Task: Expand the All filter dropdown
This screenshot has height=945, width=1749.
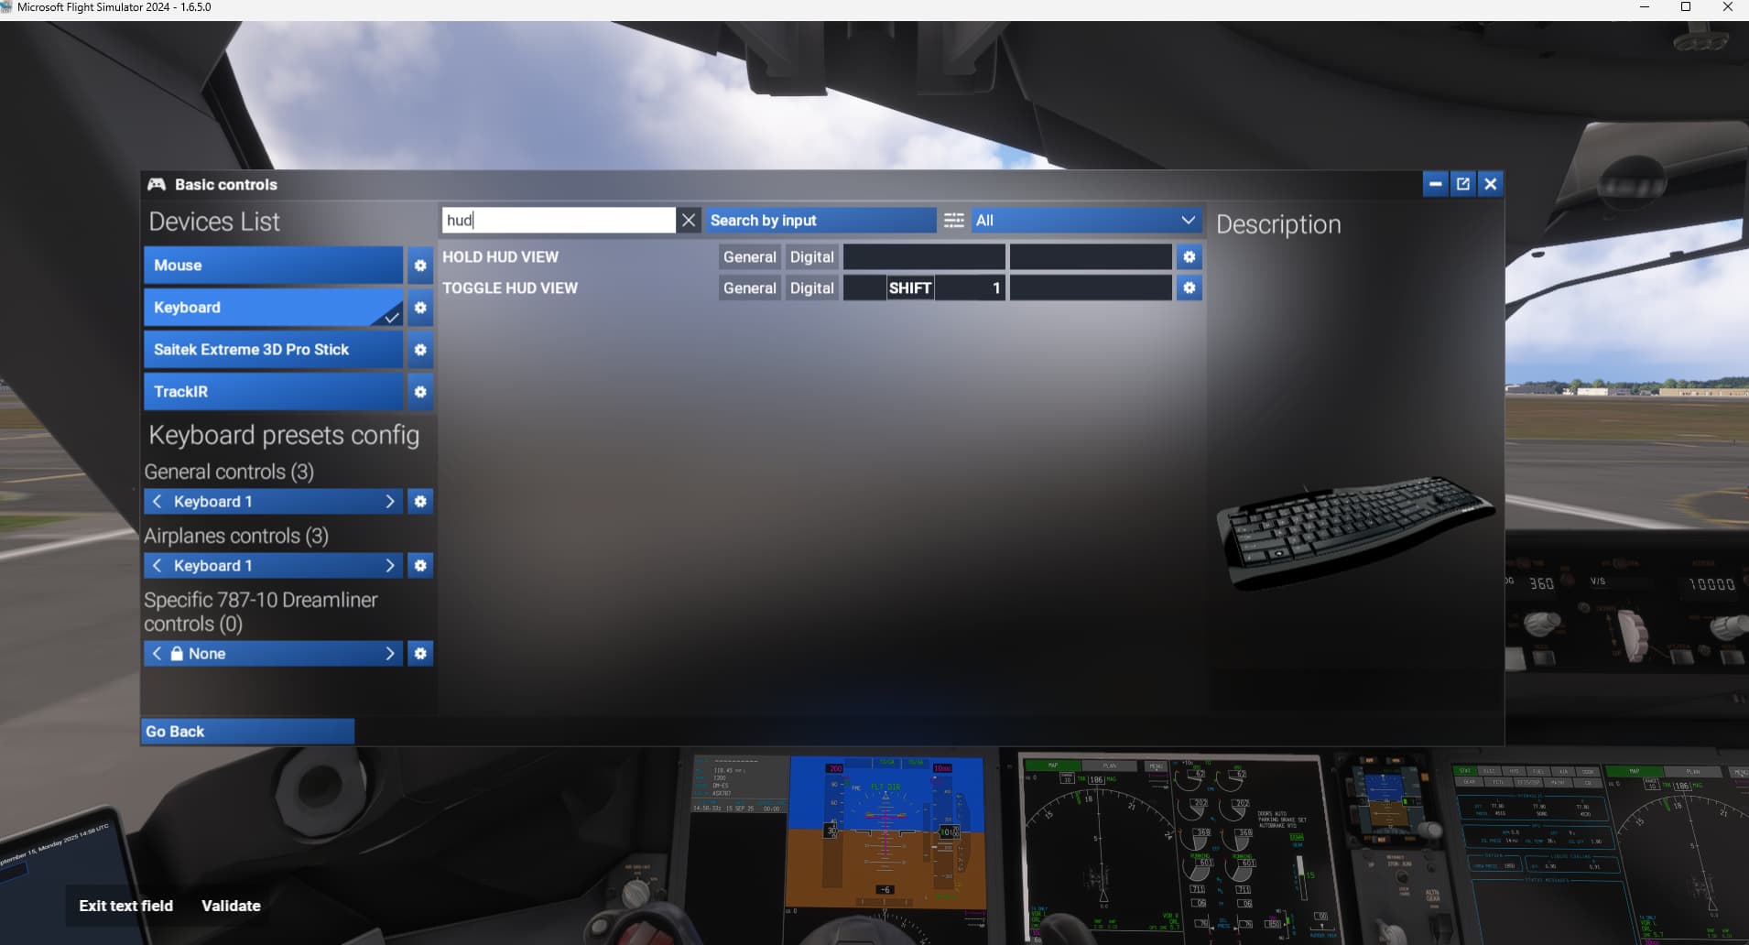Action: [1086, 221]
